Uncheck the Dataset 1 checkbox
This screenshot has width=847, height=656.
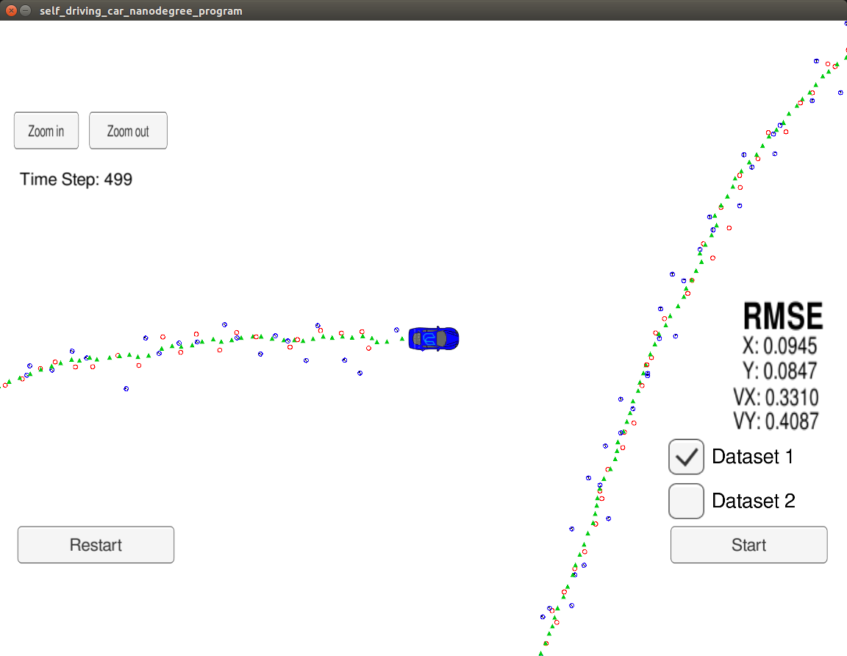click(686, 457)
